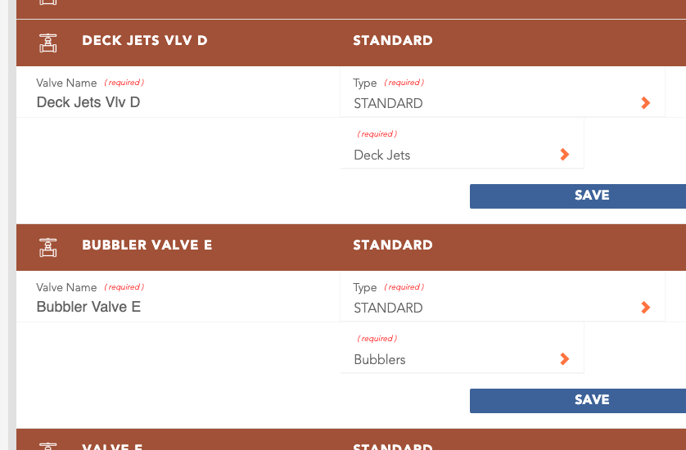Choose the Deck Jets function field
Image resolution: width=686 pixels, height=450 pixels.
point(462,143)
